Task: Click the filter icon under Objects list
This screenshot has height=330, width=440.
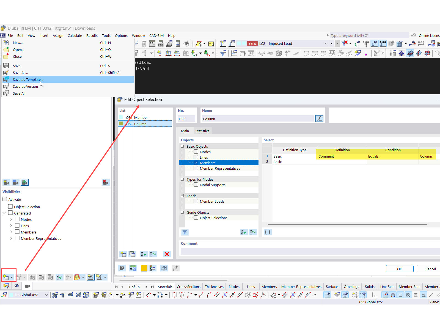Action: pyautogui.click(x=185, y=232)
